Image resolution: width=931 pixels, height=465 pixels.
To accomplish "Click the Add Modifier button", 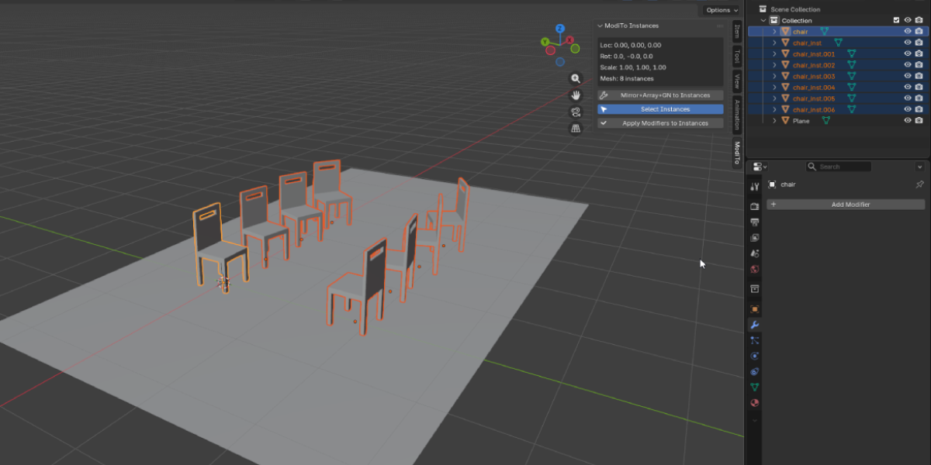I will tap(846, 205).
